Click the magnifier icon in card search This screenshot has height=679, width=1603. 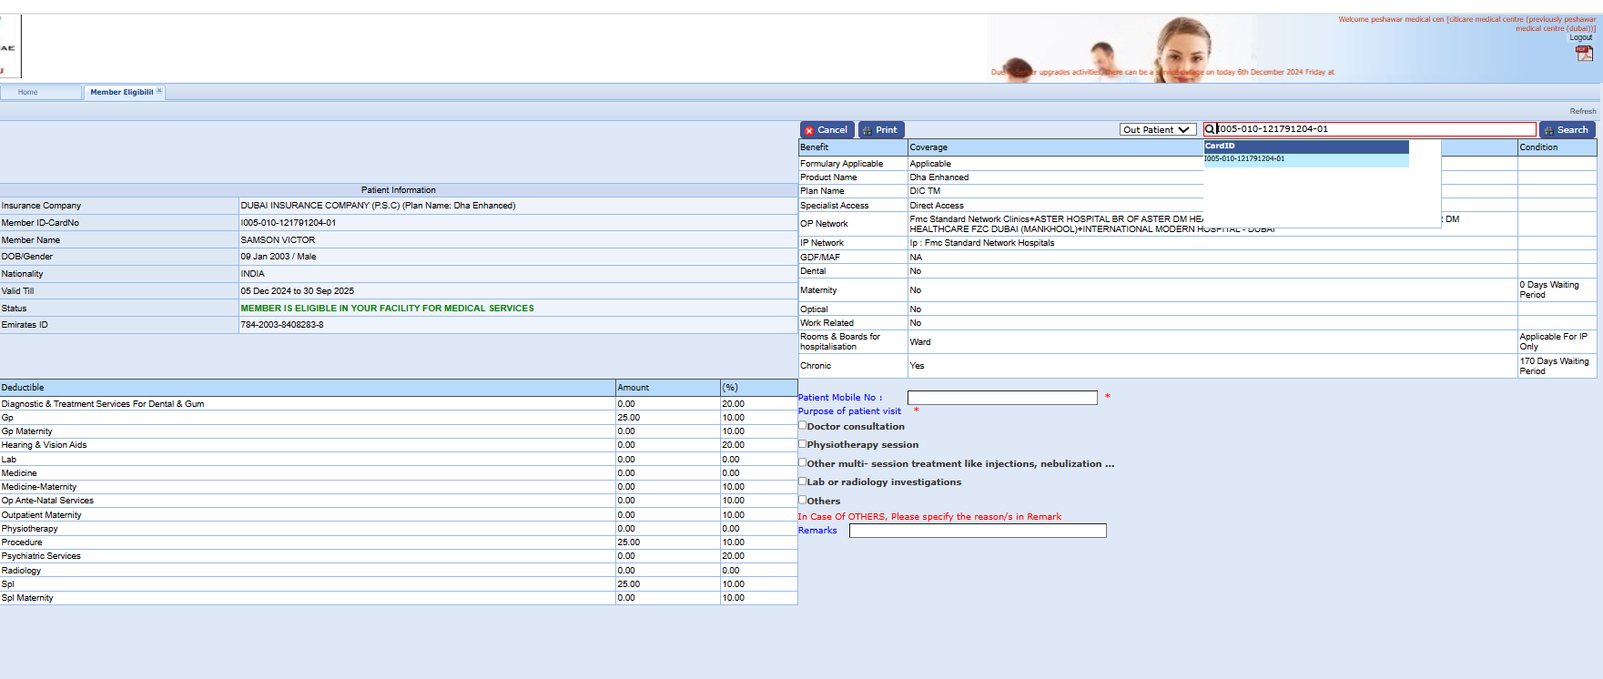click(1210, 129)
